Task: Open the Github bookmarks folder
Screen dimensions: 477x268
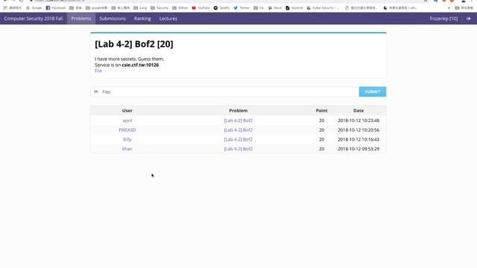Action: click(180, 8)
